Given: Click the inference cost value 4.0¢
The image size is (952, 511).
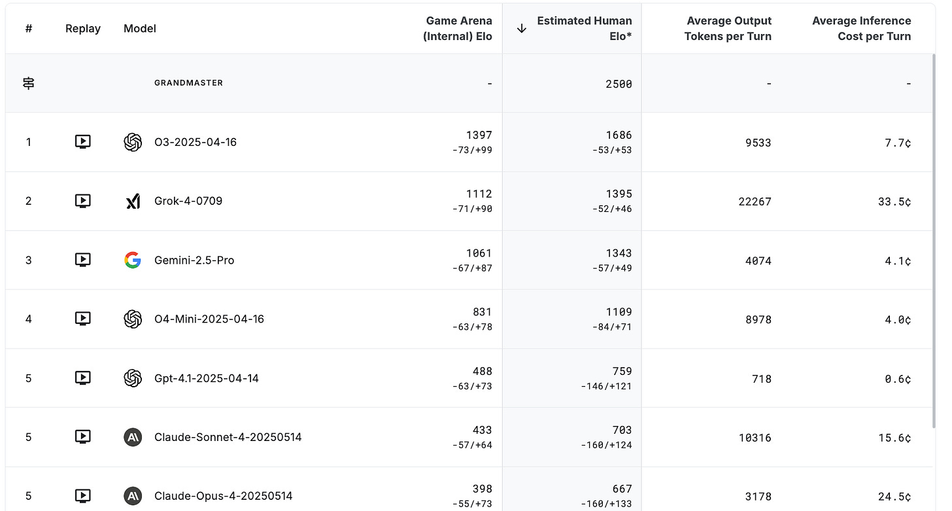Looking at the screenshot, I should (x=898, y=319).
